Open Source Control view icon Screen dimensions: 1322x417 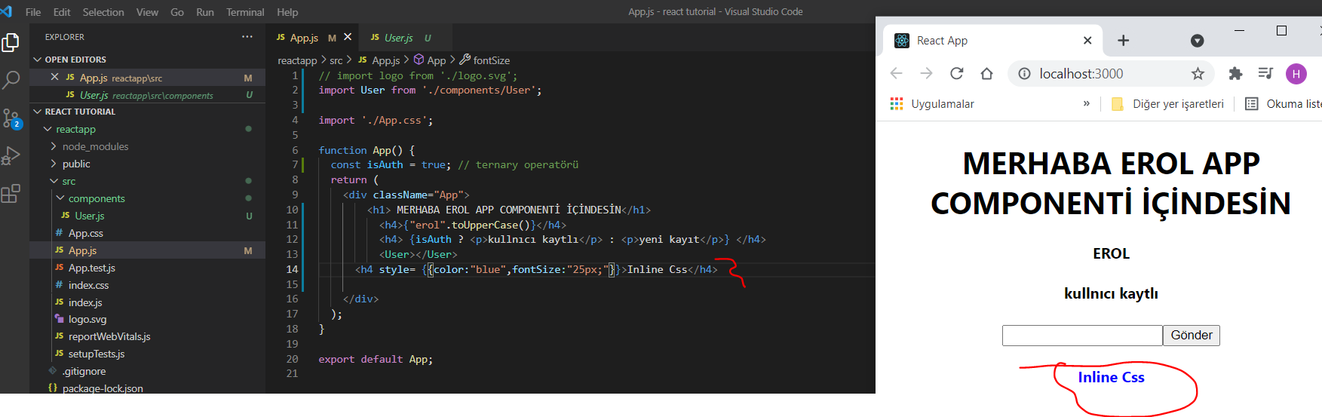click(x=11, y=118)
